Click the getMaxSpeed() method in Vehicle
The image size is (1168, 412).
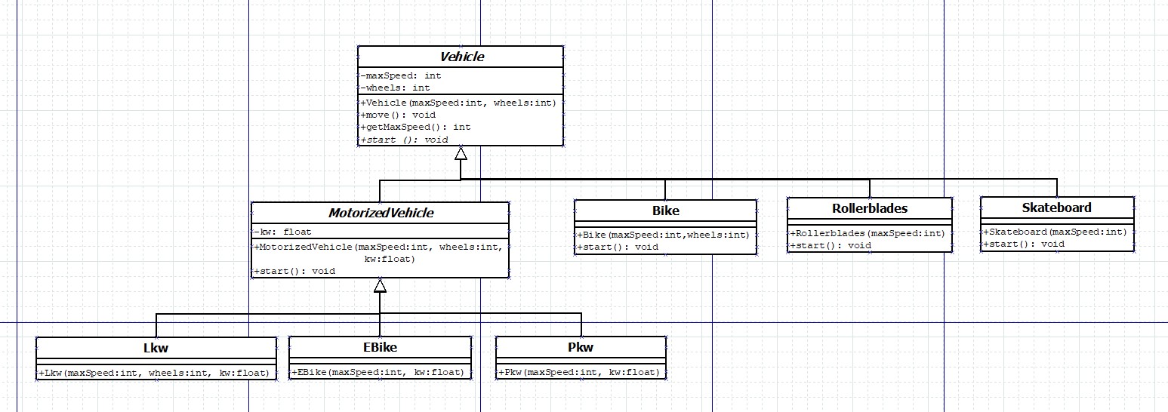point(415,127)
